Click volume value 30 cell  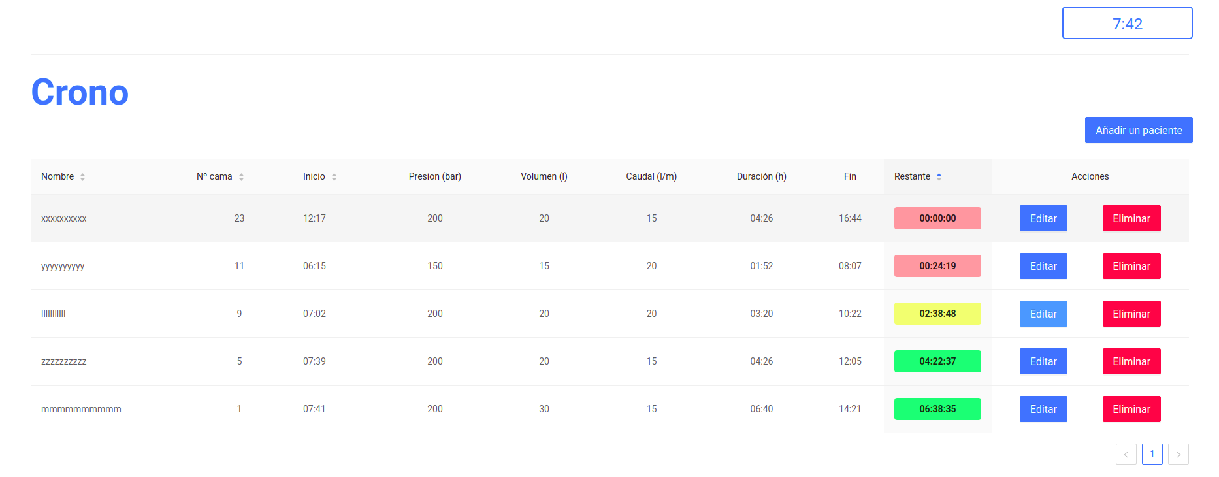(544, 409)
